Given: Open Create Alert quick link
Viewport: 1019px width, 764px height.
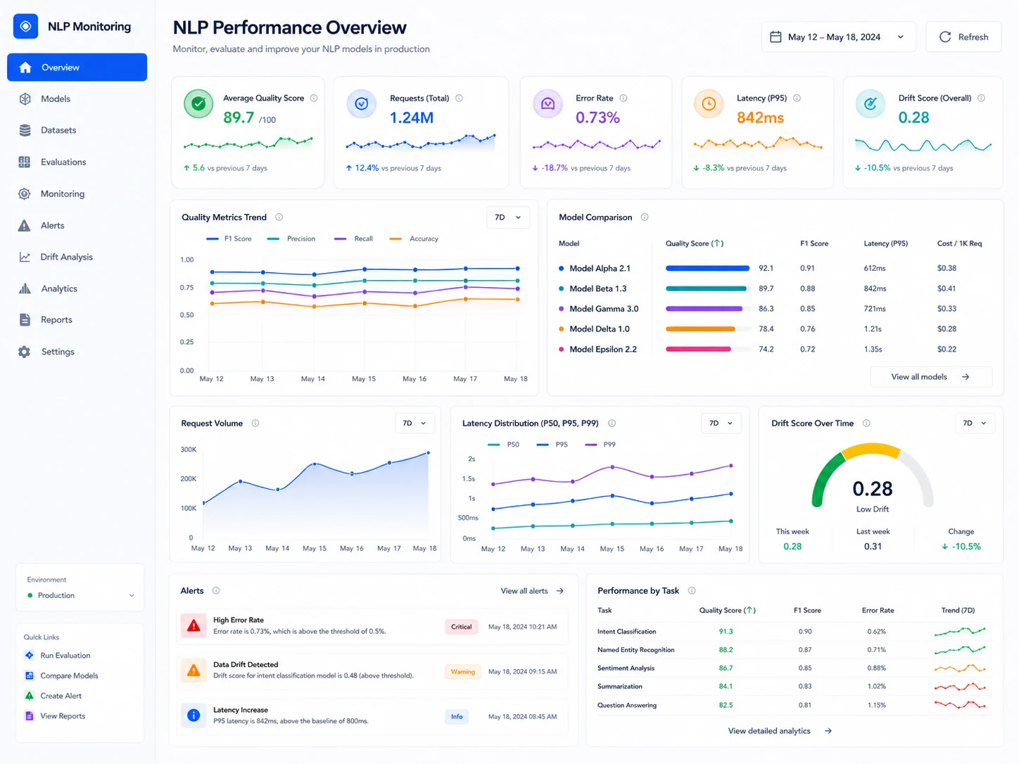Looking at the screenshot, I should pyautogui.click(x=53, y=696).
